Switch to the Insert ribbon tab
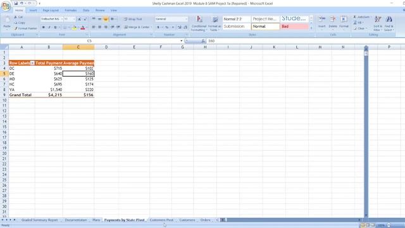Image resolution: width=405 pixels, height=228 pixels. (33, 10)
